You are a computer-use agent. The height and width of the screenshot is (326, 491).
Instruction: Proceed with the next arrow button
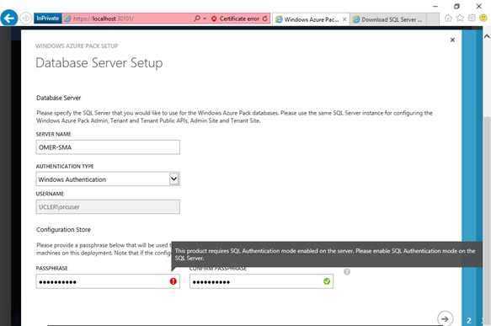pyautogui.click(x=445, y=318)
